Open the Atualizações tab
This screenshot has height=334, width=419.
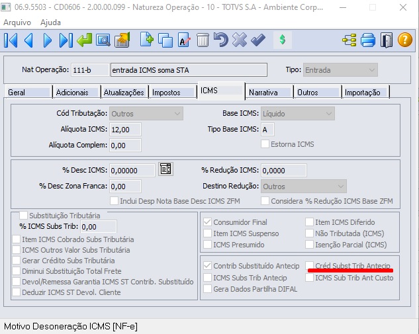124,92
